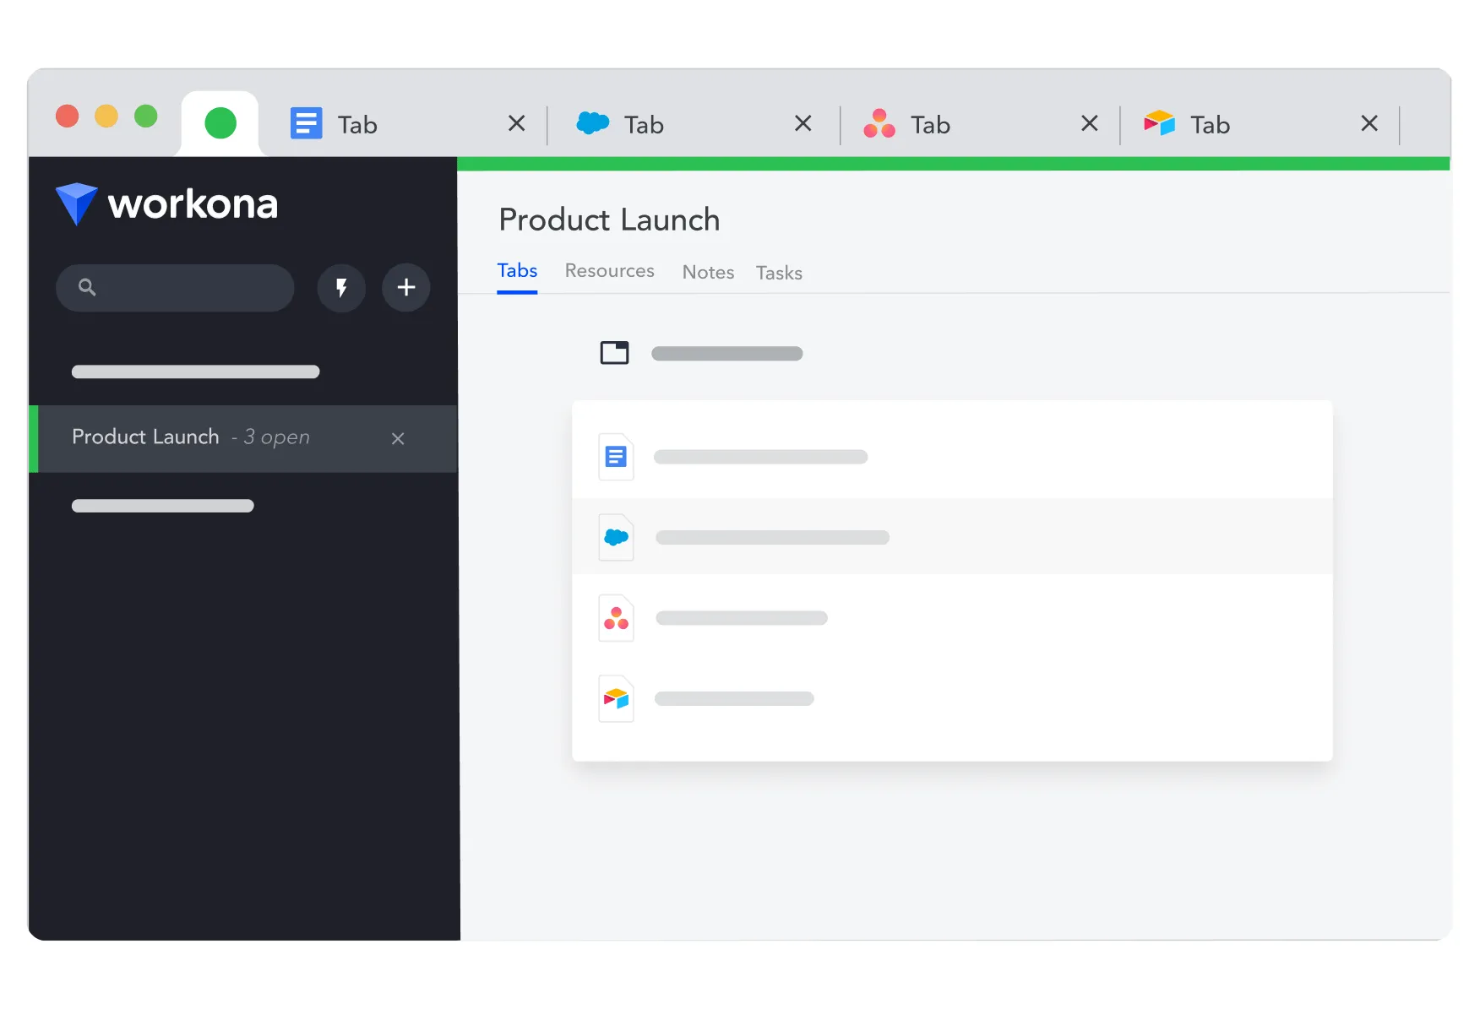Add a new workspace with plus button
1480x1009 pixels.
(x=406, y=288)
